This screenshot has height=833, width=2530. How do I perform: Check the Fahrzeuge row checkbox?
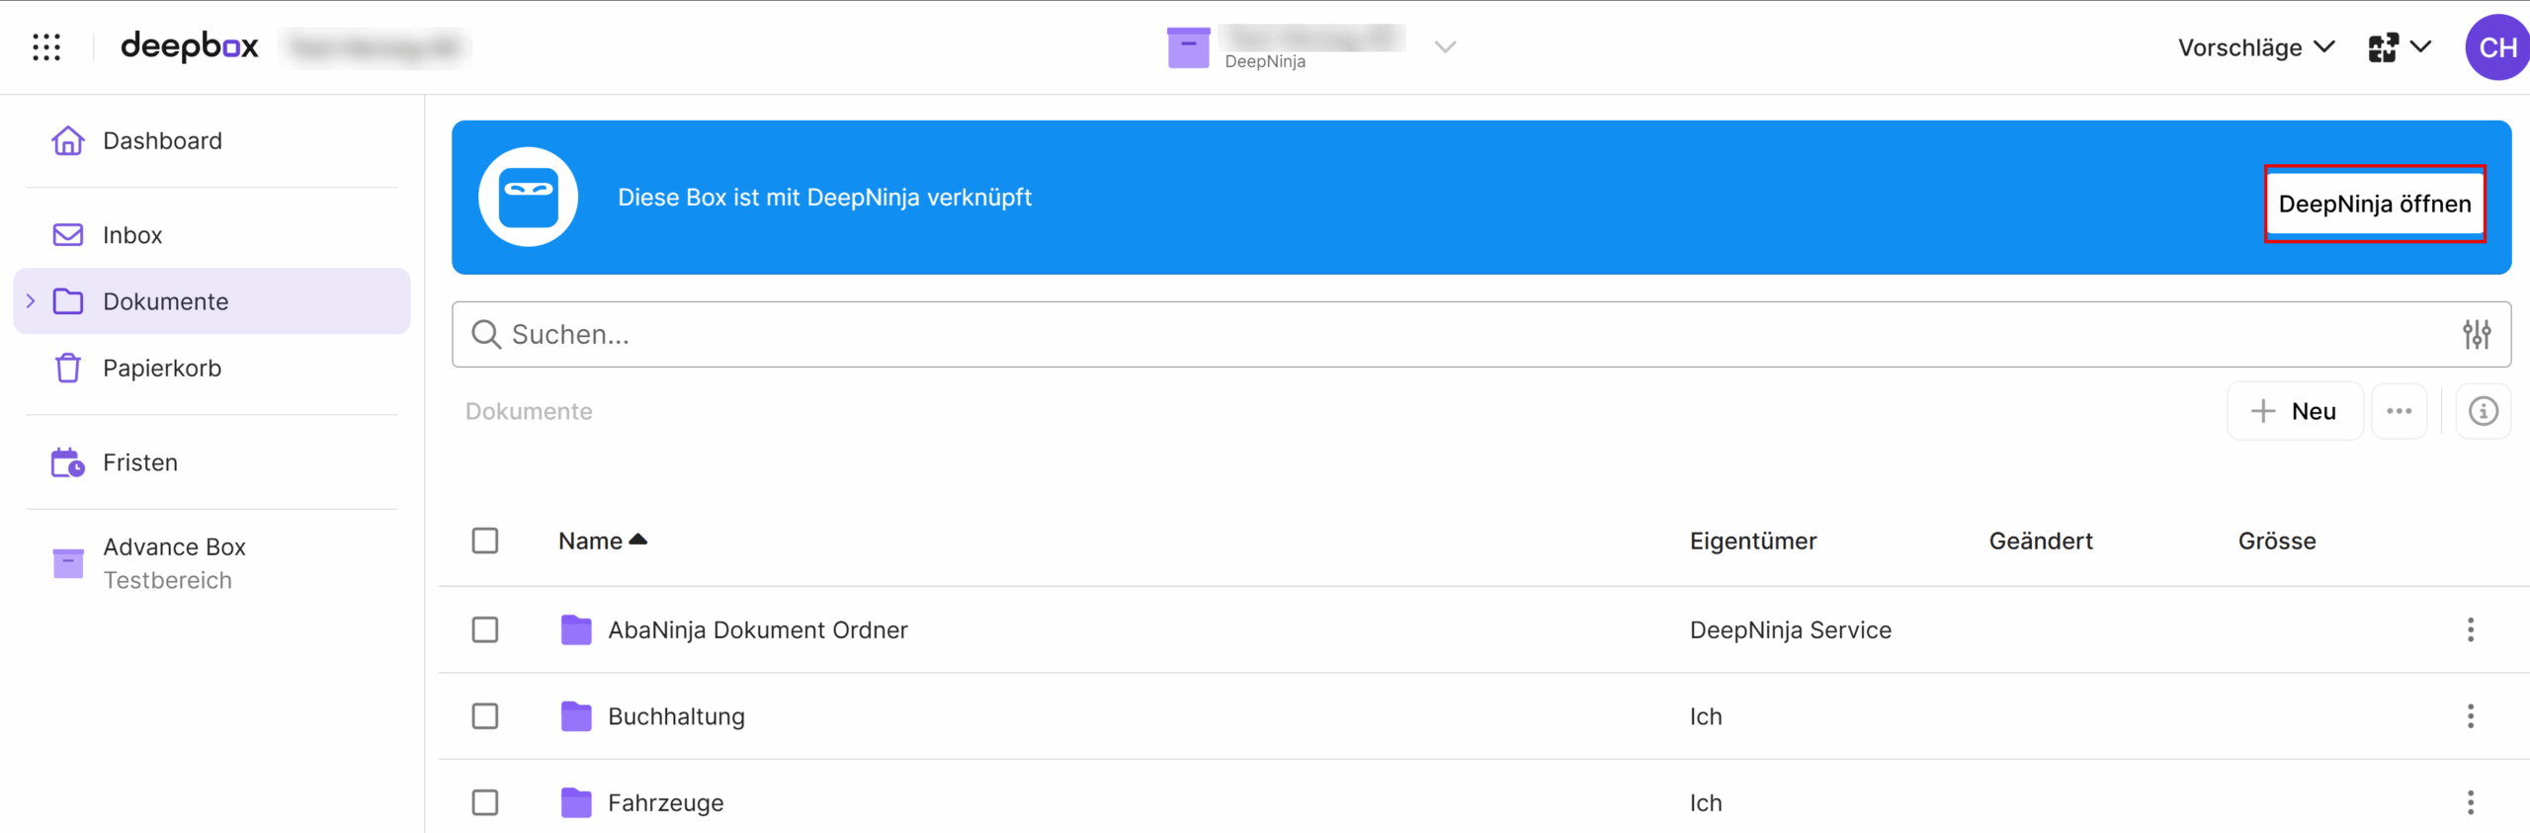485,802
